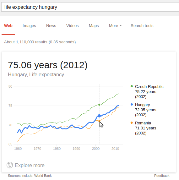Go to the Maps tab
This screenshot has height=180, width=179.
[x=94, y=25]
